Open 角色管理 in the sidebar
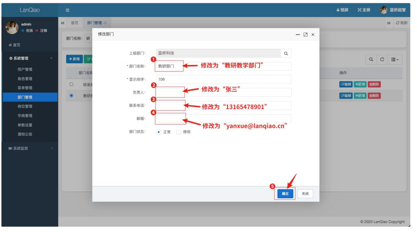417x232 pixels. point(25,78)
